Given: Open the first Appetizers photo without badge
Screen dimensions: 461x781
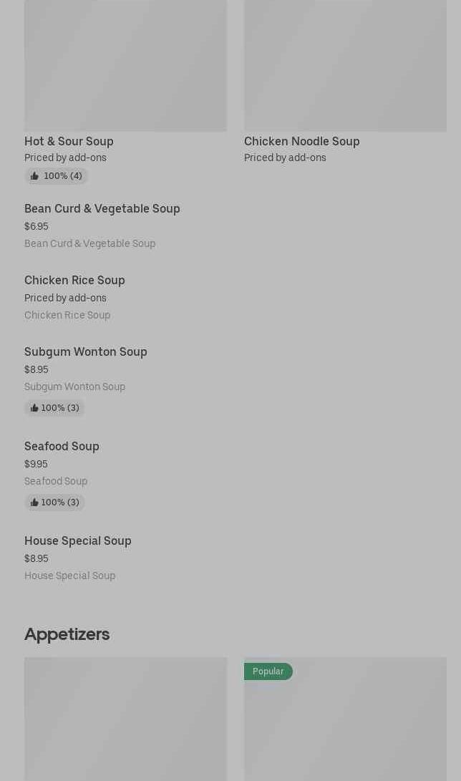Looking at the screenshot, I should 125,719.
